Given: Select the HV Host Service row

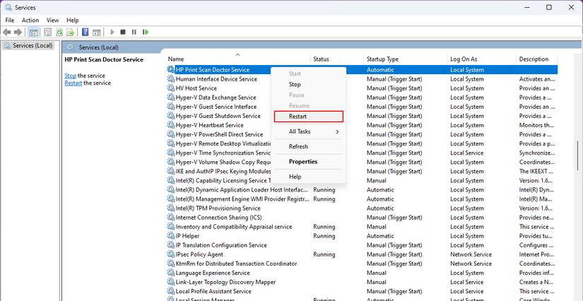Looking at the screenshot, I should 361,88.
